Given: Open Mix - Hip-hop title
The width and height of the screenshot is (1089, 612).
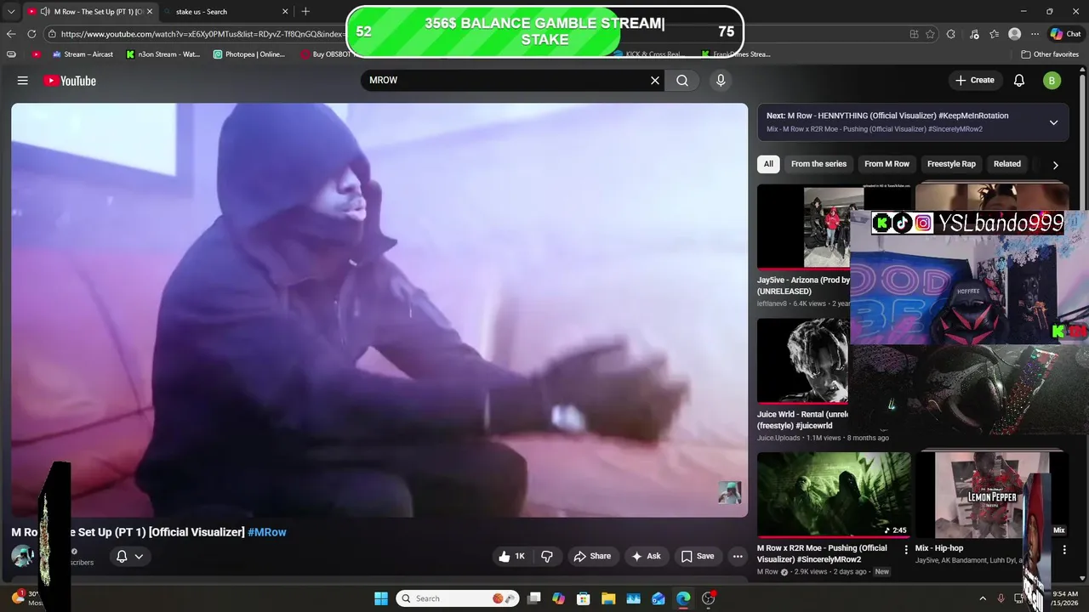Looking at the screenshot, I should pos(939,548).
